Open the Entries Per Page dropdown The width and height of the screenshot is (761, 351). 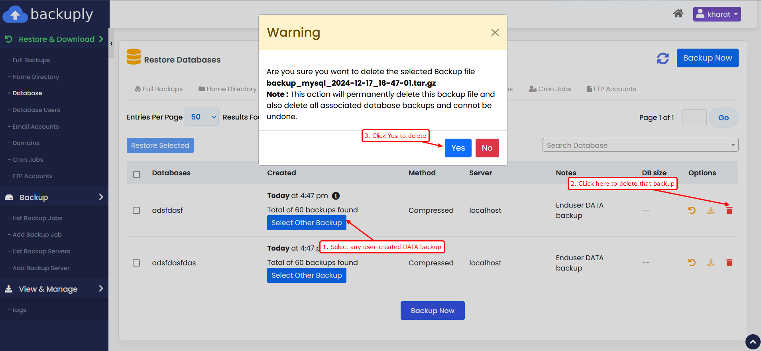[x=202, y=117]
